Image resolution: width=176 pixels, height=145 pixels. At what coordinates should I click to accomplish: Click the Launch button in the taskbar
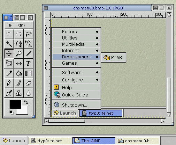(x=14, y=140)
